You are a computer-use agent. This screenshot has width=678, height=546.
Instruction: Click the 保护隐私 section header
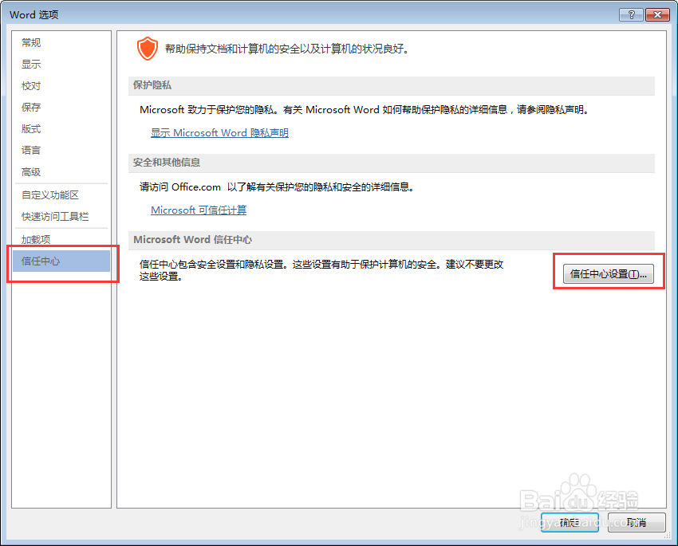392,85
